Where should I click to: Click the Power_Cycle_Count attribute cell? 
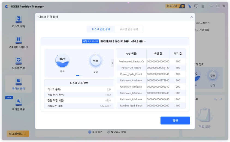click(x=131, y=74)
